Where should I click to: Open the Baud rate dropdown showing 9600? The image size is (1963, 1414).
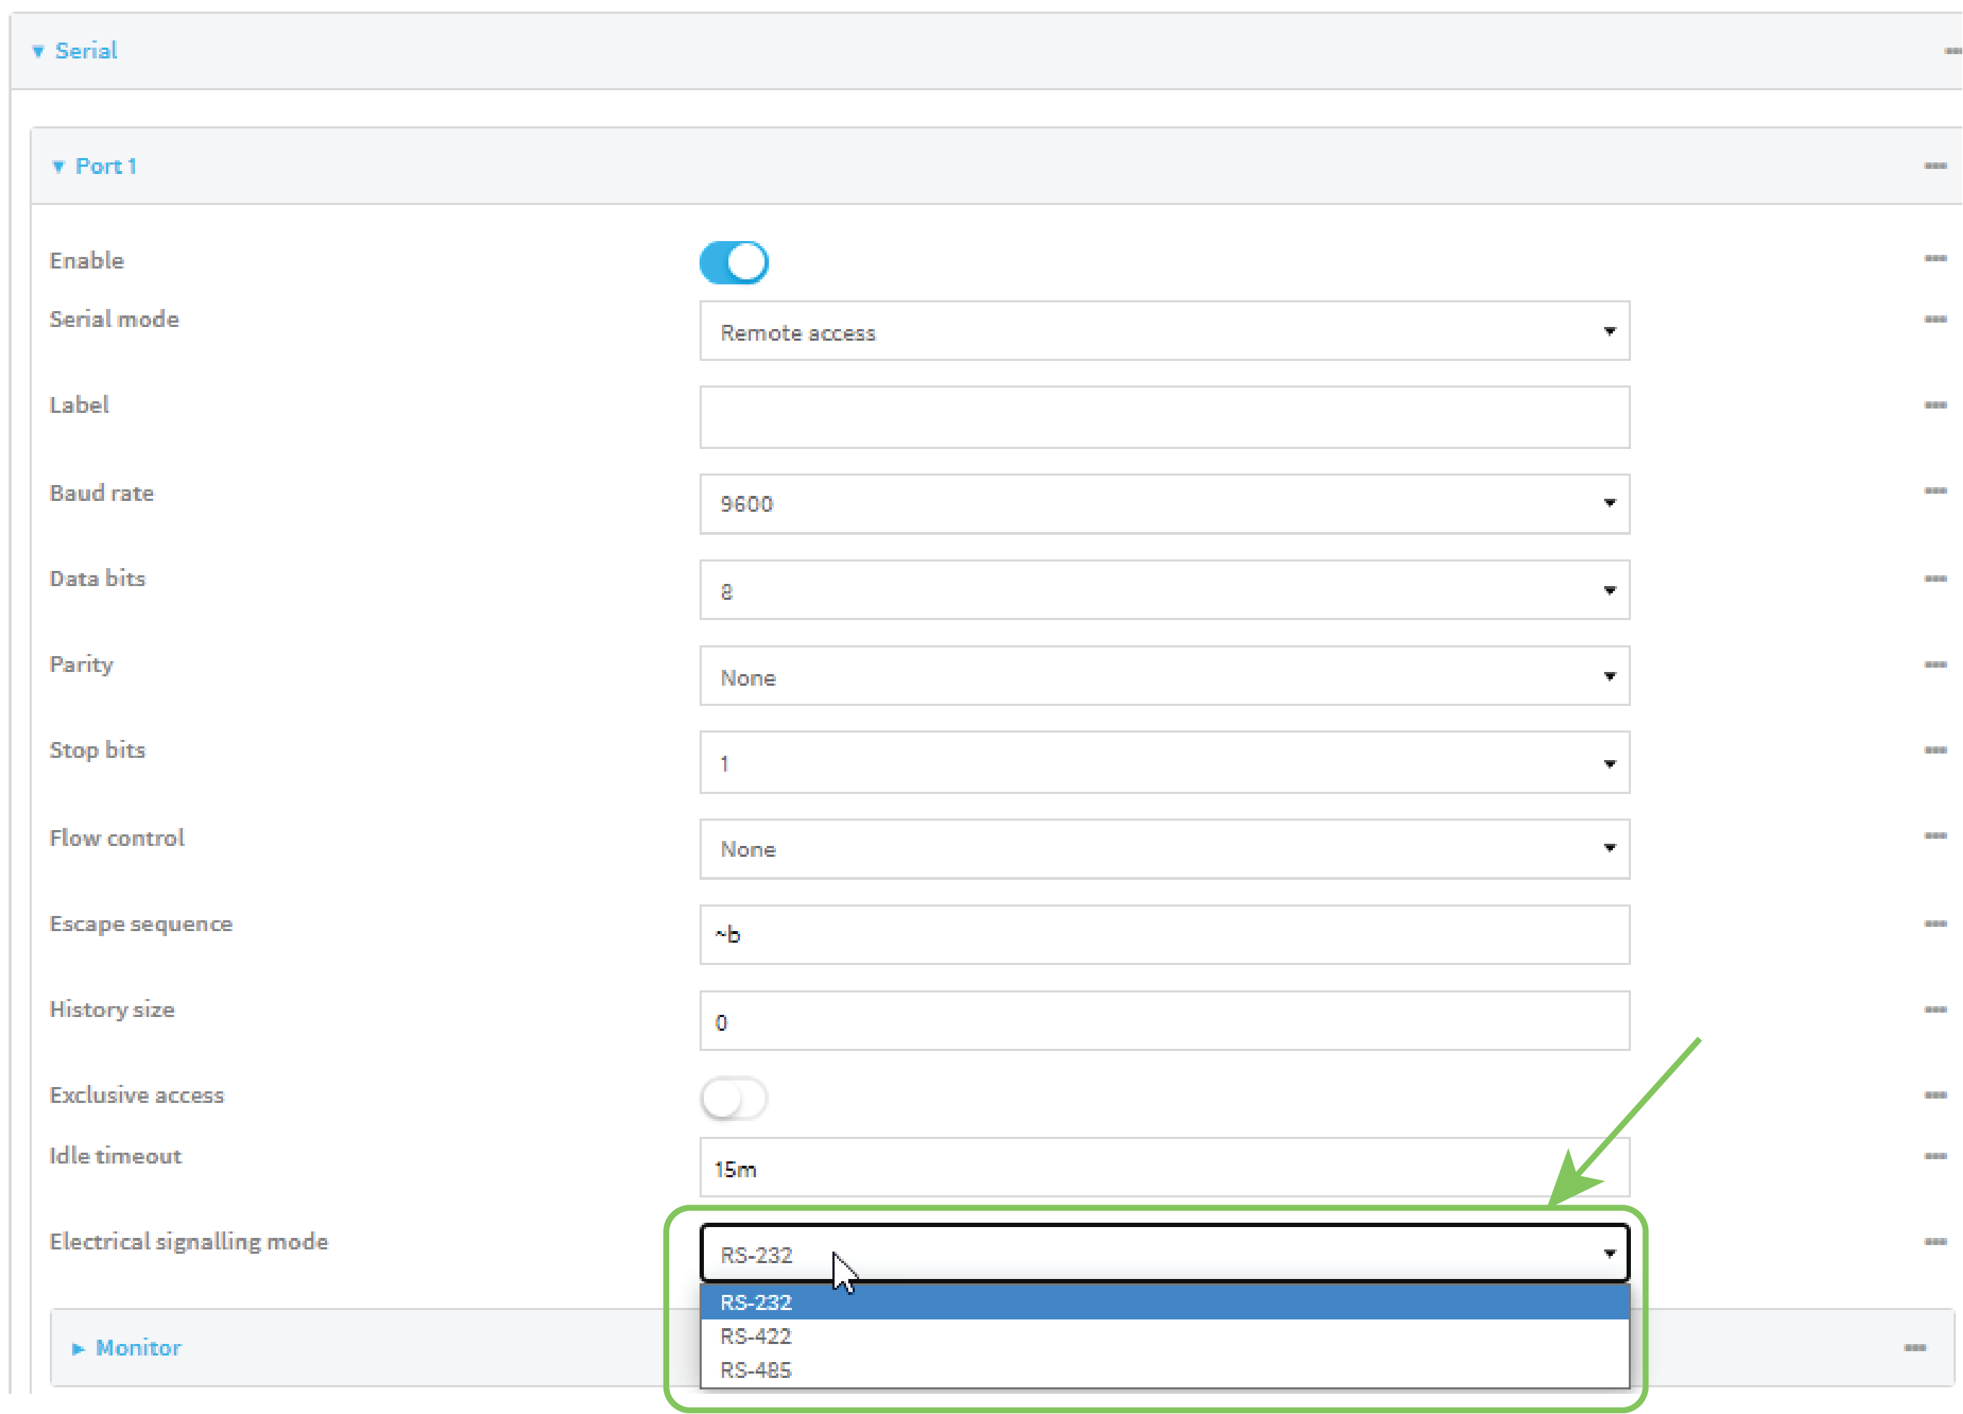pyautogui.click(x=1163, y=504)
